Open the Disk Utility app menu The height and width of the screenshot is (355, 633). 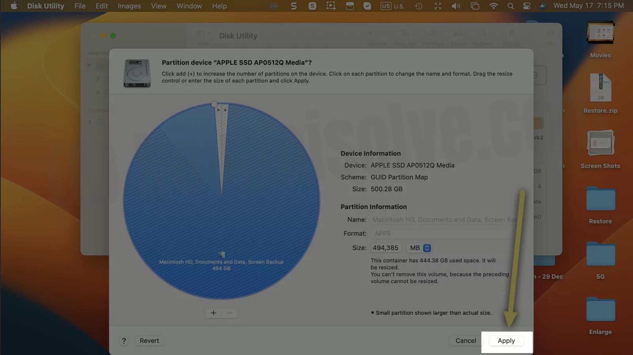pos(46,6)
